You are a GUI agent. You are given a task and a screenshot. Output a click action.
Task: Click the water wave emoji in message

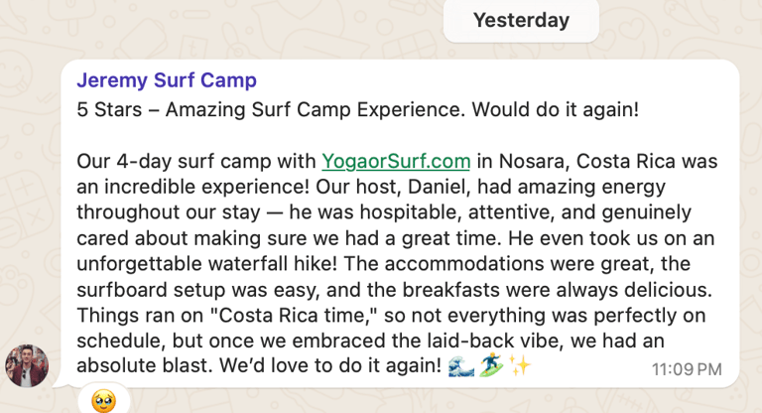coord(461,366)
